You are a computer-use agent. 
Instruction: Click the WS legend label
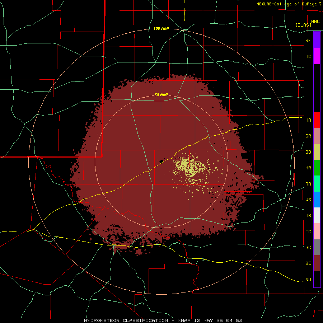[308, 200]
